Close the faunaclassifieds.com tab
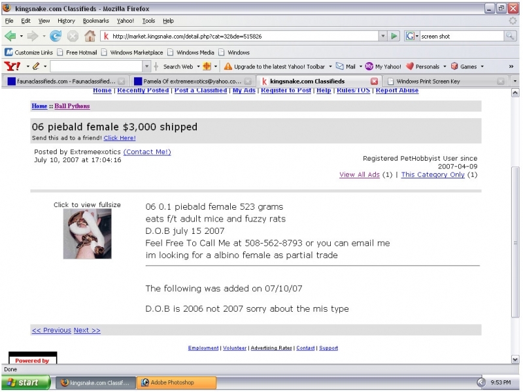Viewport: 523px width, 392px height. [x=122, y=81]
